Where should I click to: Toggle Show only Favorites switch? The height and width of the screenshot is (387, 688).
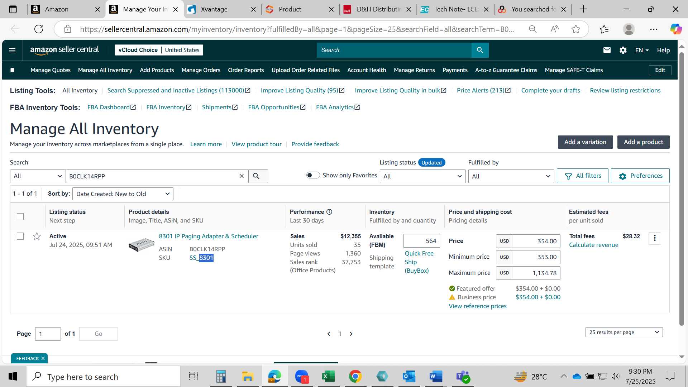[313, 175]
